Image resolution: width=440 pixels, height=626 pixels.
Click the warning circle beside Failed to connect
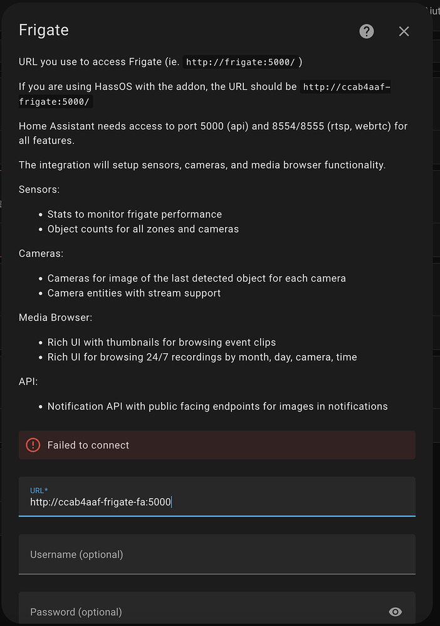point(33,445)
